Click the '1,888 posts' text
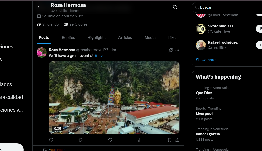The image size is (262, 151). [204, 139]
